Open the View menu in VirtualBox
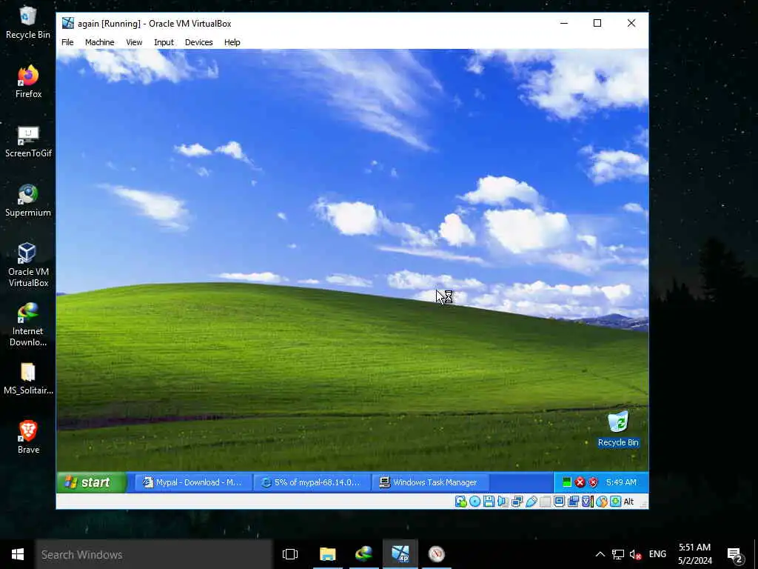The image size is (758, 569). tap(134, 42)
